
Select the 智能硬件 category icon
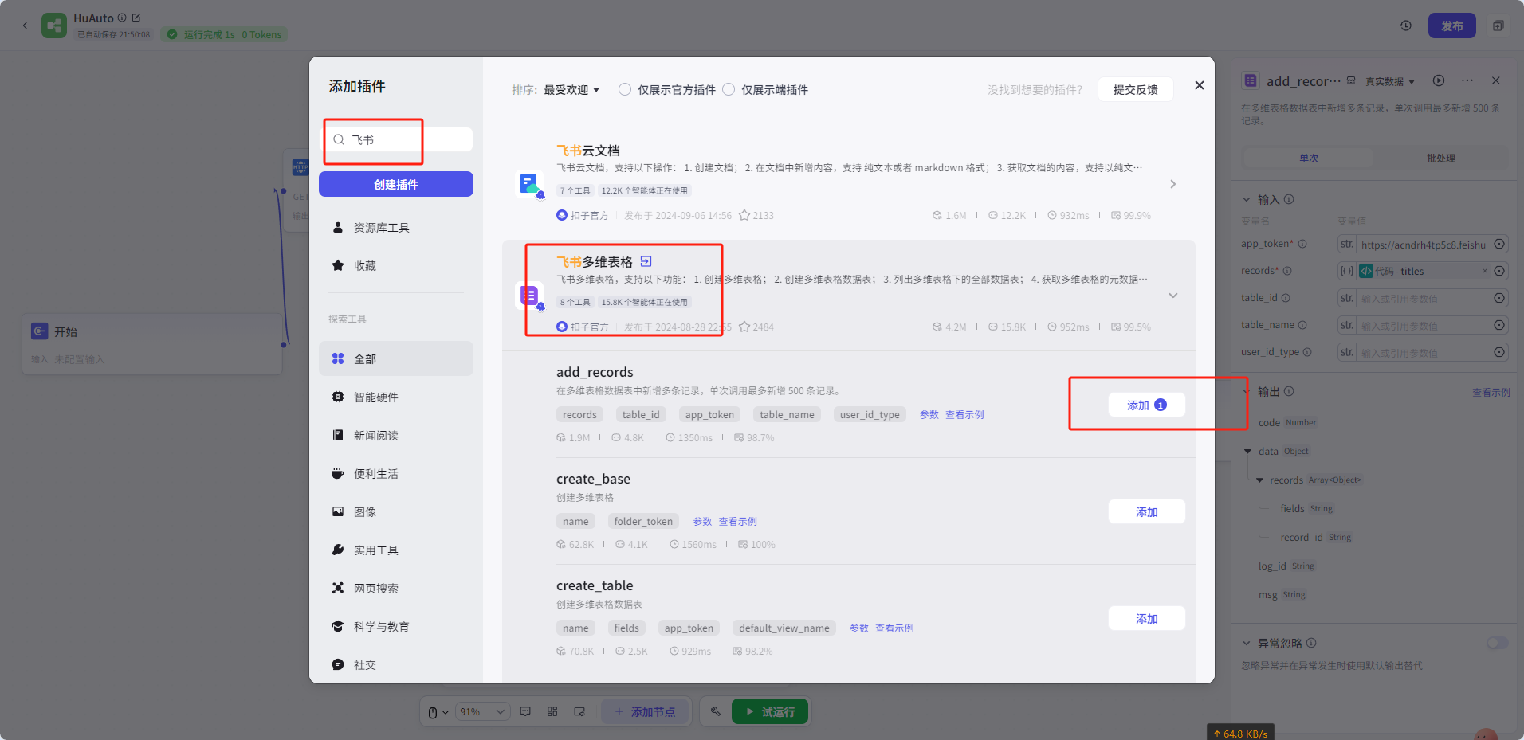click(338, 397)
